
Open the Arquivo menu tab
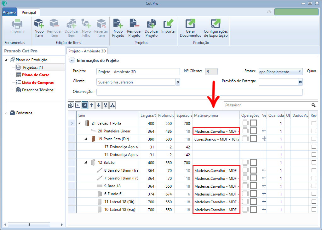[9, 12]
